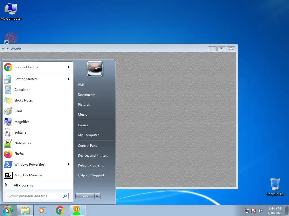The image size is (289, 216).
Task: Launch the Paint palette icon
Action: (8, 111)
